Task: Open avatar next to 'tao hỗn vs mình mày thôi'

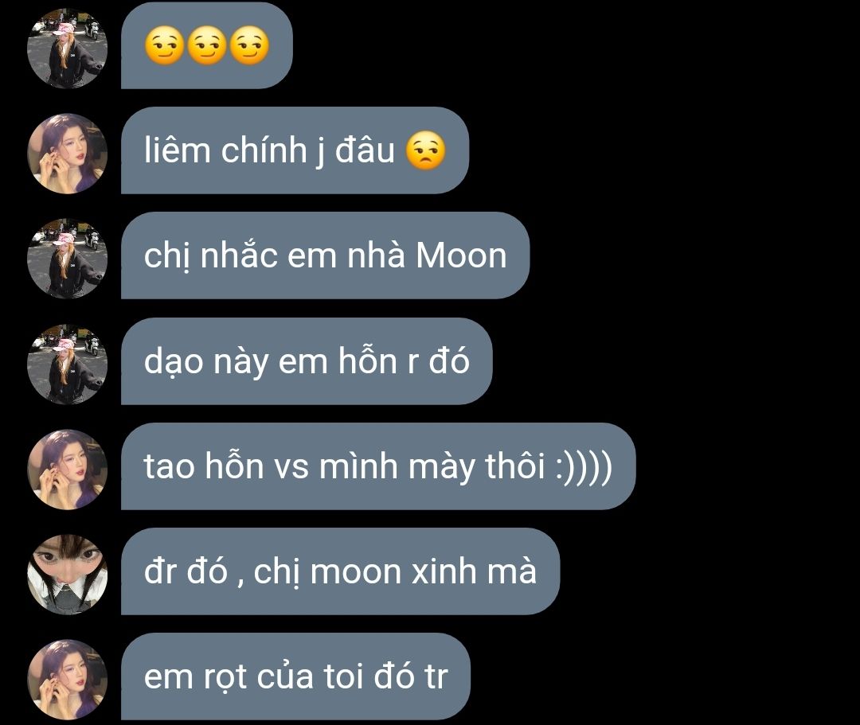Action: (x=68, y=470)
